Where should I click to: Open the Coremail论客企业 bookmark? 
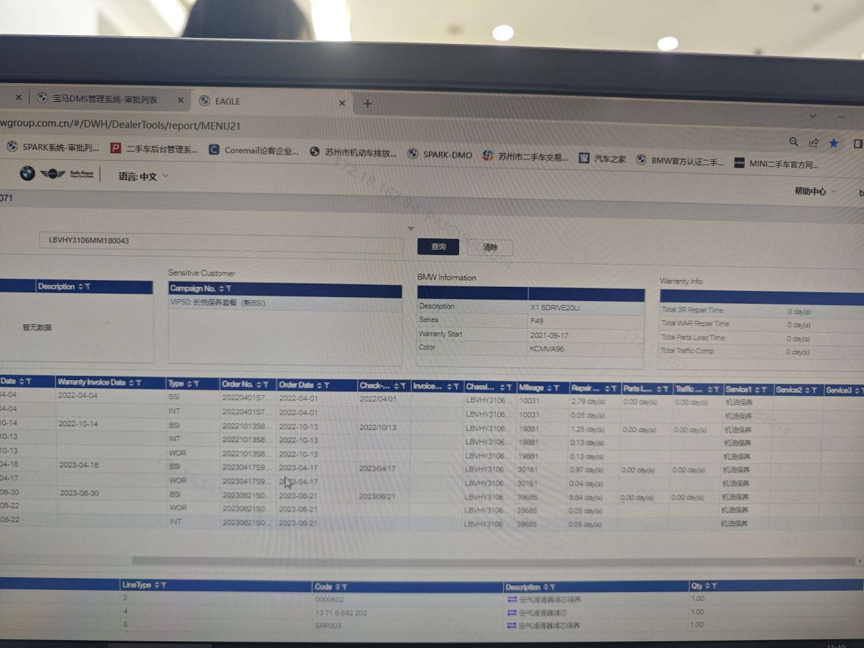[x=254, y=150]
